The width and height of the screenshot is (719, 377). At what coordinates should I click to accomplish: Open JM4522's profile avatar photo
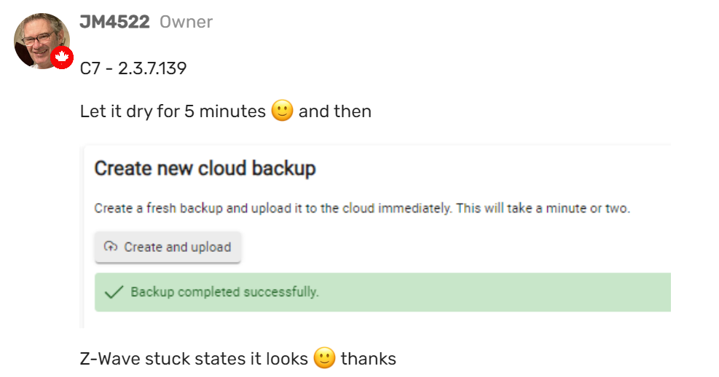click(42, 41)
